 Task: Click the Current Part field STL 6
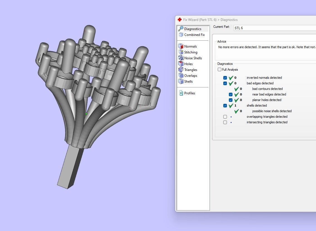(275, 28)
